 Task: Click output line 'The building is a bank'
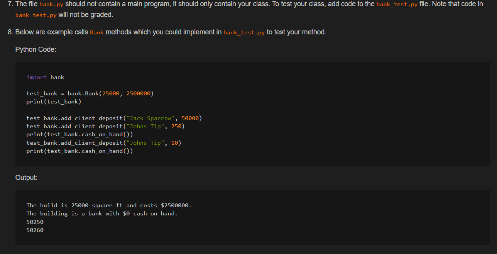coord(102,213)
